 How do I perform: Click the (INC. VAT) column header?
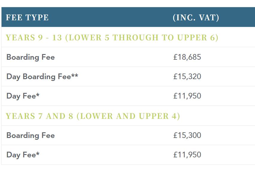coord(196,17)
